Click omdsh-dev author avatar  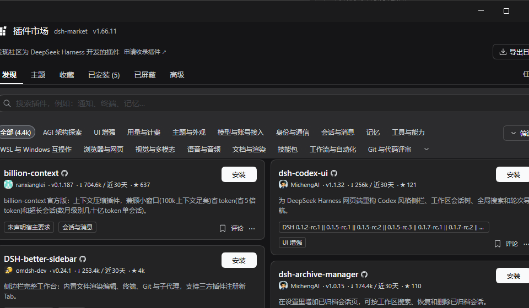(8, 270)
